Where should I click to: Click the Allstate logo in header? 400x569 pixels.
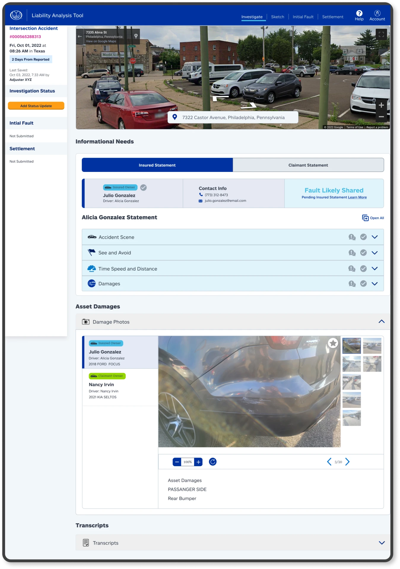pyautogui.click(x=16, y=15)
